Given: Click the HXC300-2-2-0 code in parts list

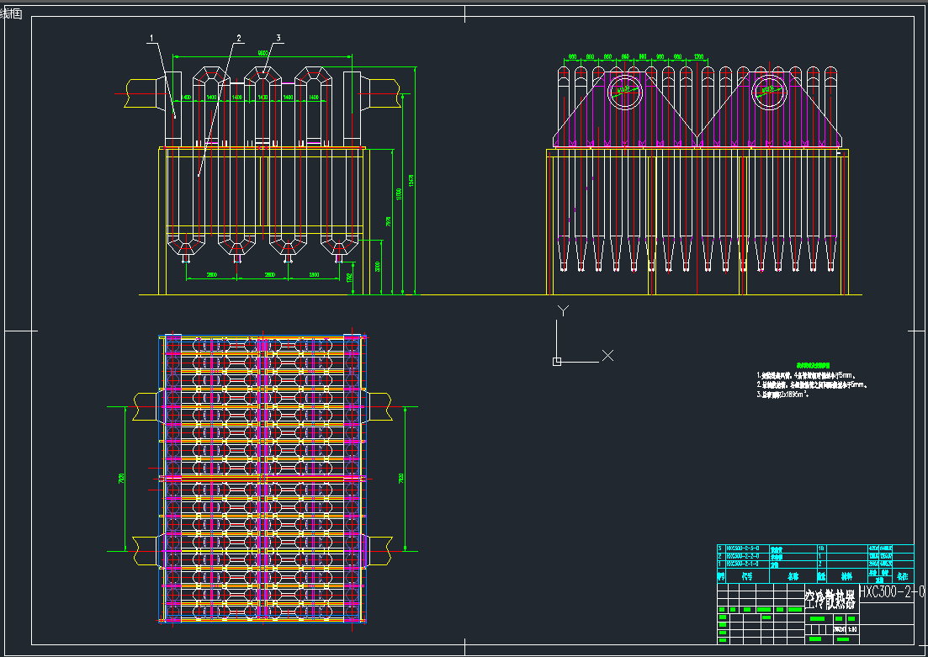Looking at the screenshot, I should 742,556.
